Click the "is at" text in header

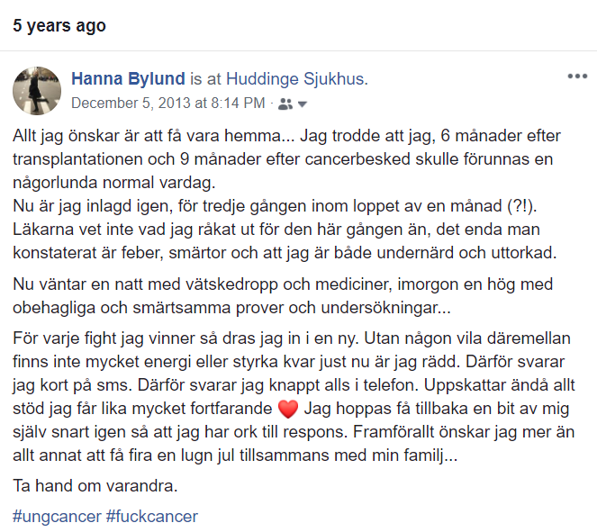pyautogui.click(x=206, y=78)
